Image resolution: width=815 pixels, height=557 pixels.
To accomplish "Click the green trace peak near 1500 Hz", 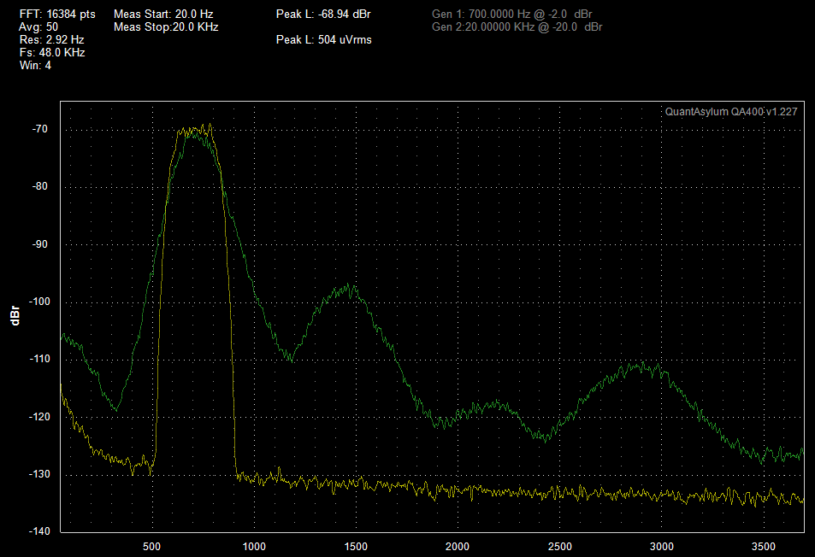I will pyautogui.click(x=348, y=287).
